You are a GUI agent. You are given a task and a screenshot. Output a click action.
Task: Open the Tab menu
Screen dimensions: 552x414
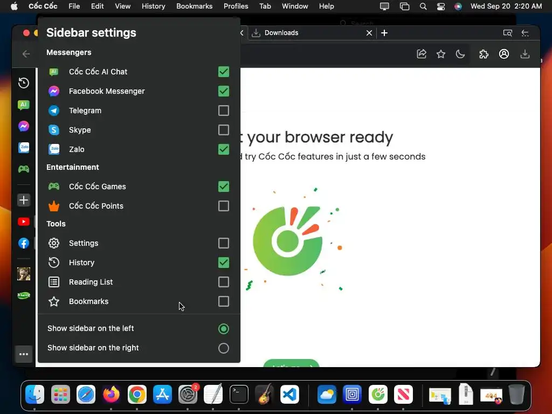(x=265, y=6)
